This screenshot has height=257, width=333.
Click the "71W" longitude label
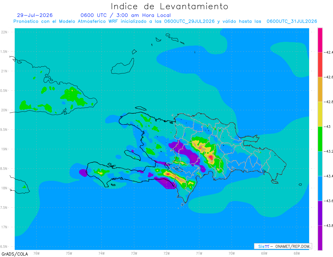(199, 253)
